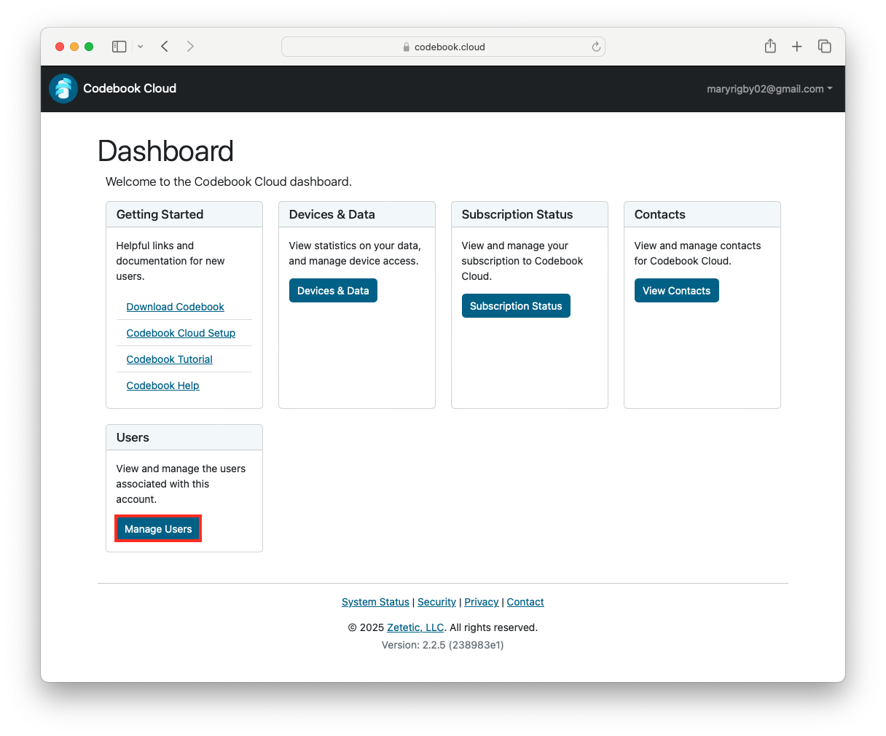Expand the sidebar options chevron
886x736 pixels.
140,46
